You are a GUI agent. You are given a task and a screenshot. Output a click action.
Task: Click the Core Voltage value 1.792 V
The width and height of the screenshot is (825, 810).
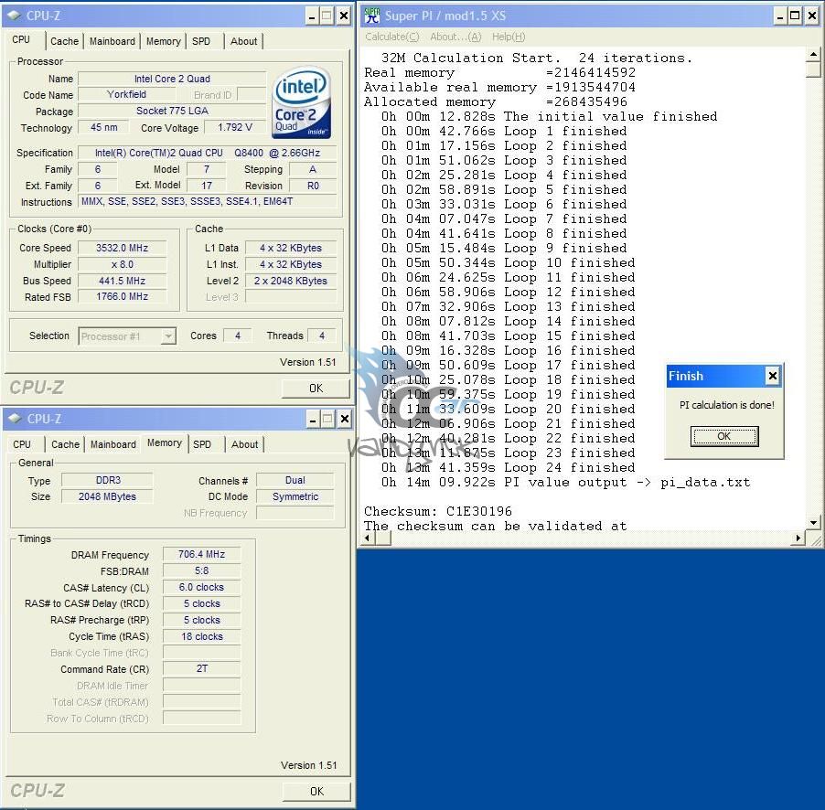(x=235, y=127)
